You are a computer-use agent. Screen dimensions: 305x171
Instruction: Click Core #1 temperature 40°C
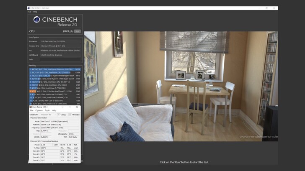(49, 154)
